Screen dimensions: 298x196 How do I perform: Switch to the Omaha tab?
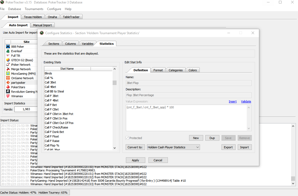pyautogui.click(x=52, y=17)
